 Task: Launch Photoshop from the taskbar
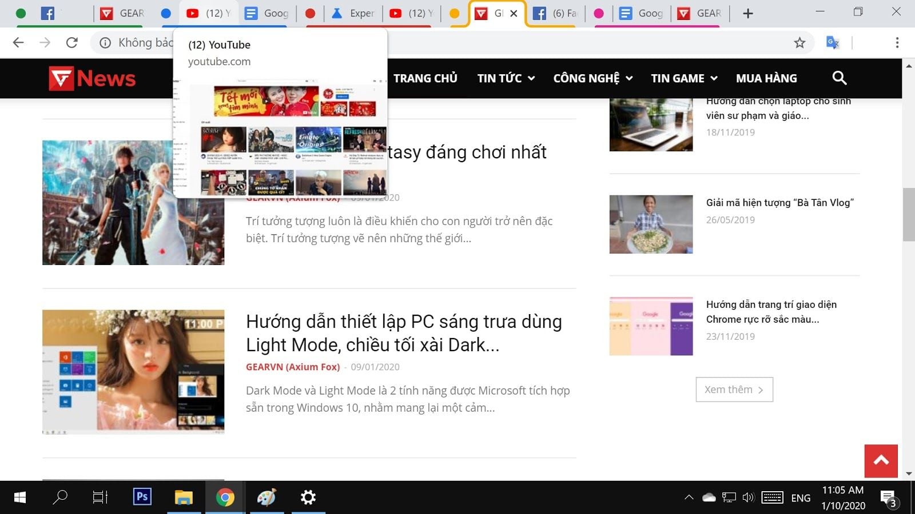[x=142, y=497]
